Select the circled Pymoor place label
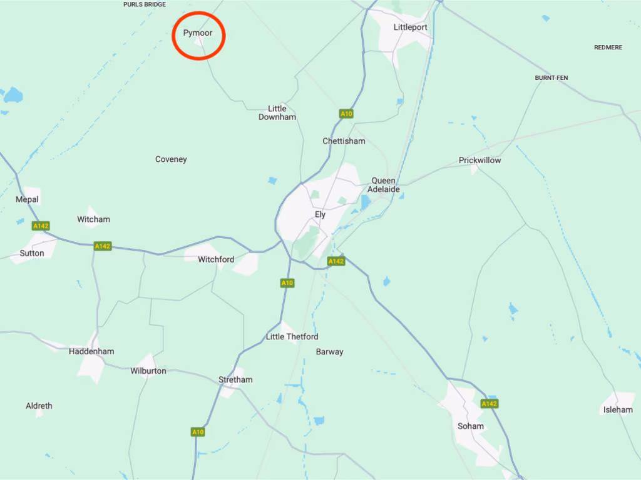The image size is (641, 480). 198,32
